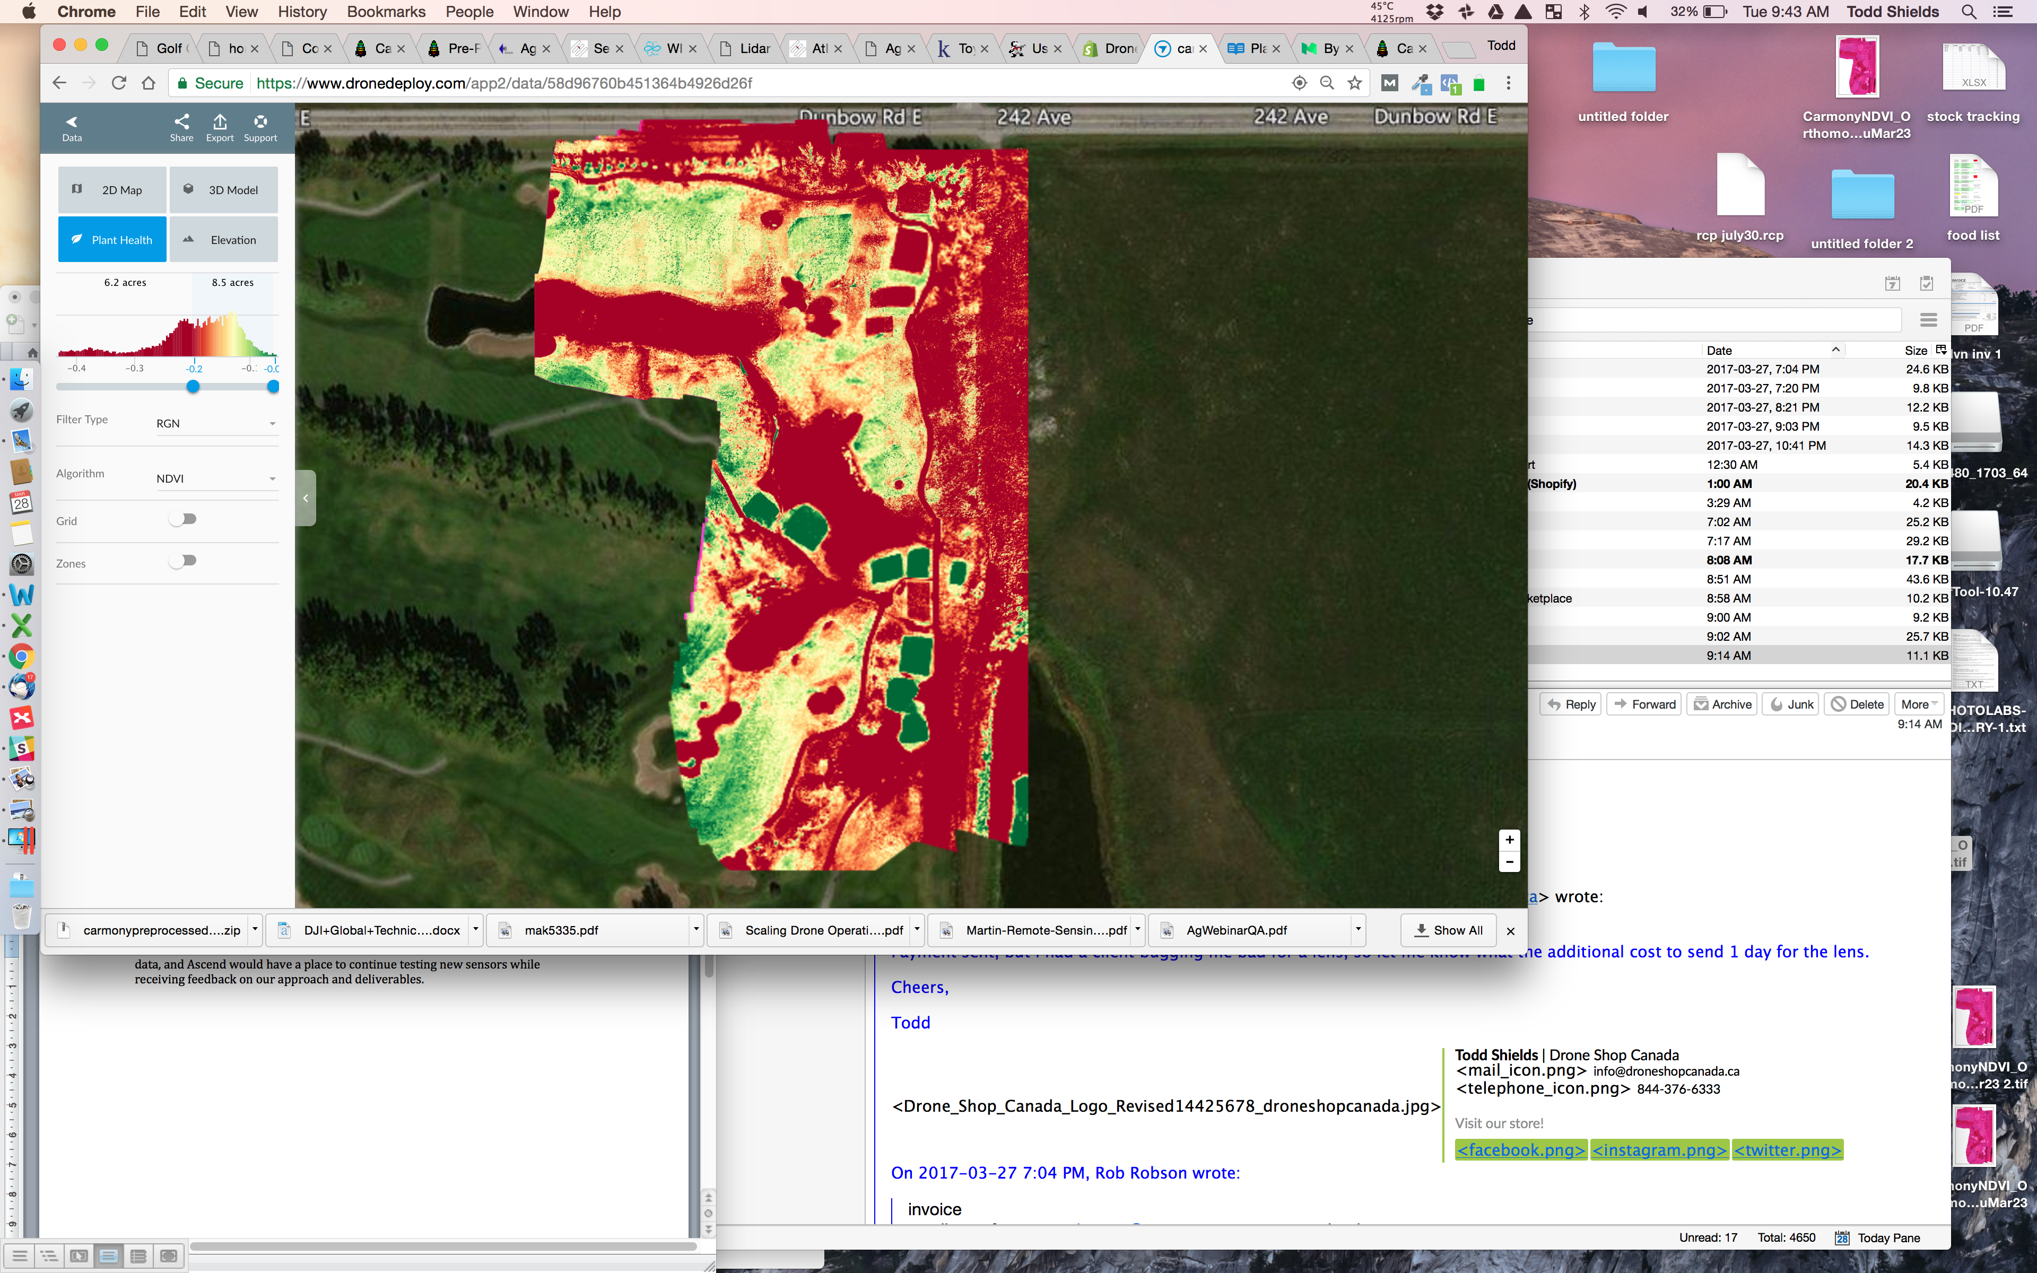Image resolution: width=2037 pixels, height=1273 pixels.
Task: Switch to the Elevation view tab
Action: coord(224,240)
